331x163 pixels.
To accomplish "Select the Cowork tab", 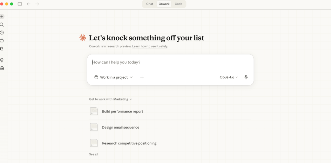I will (x=164, y=4).
